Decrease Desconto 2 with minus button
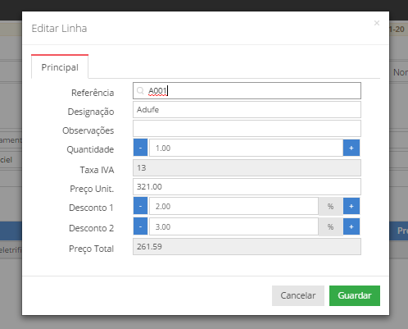The width and height of the screenshot is (408, 329). (x=140, y=226)
